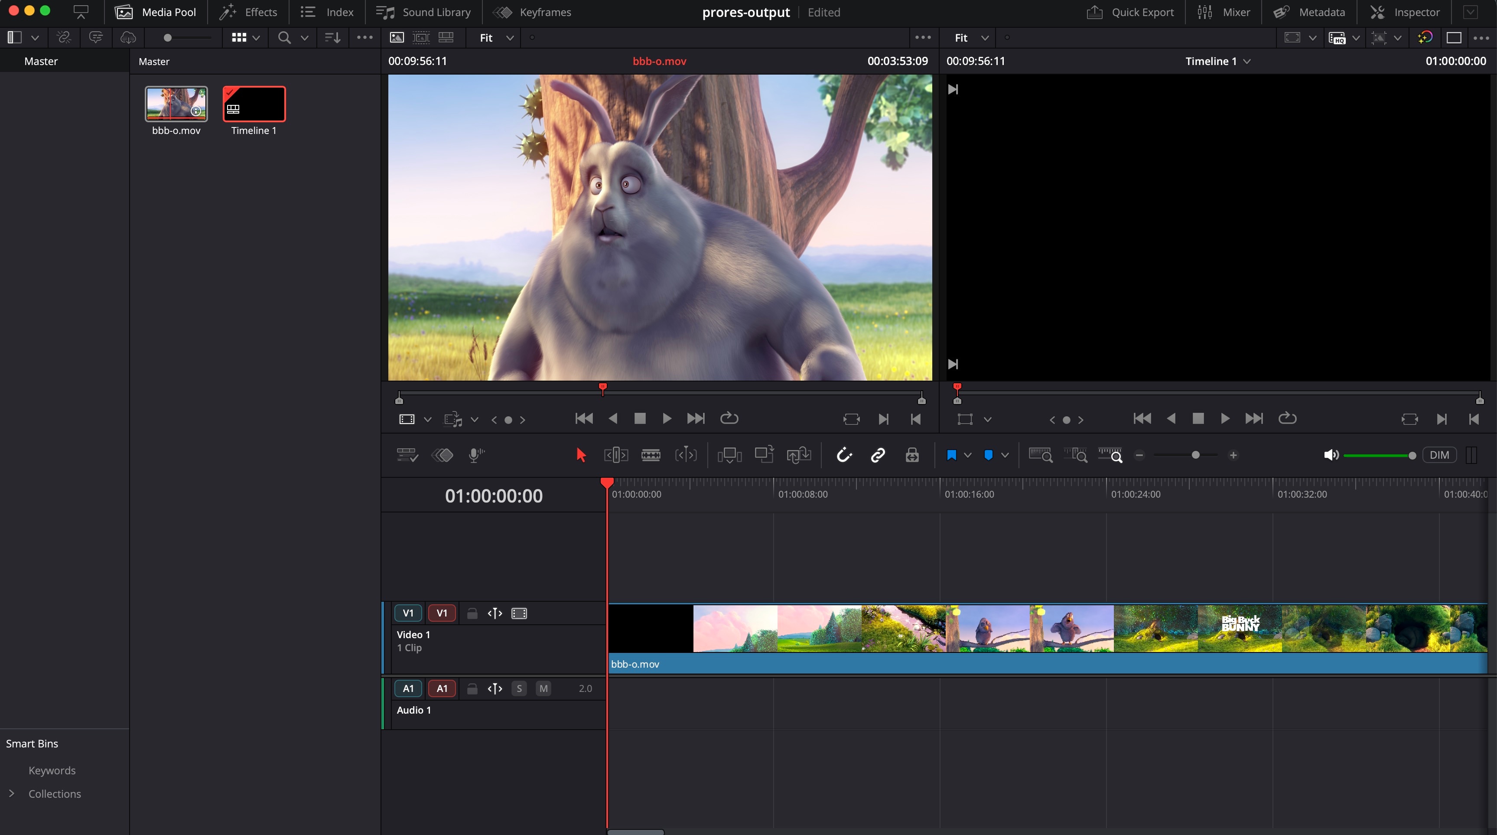
Task: Stop playback in timeline viewer
Action: point(1198,419)
